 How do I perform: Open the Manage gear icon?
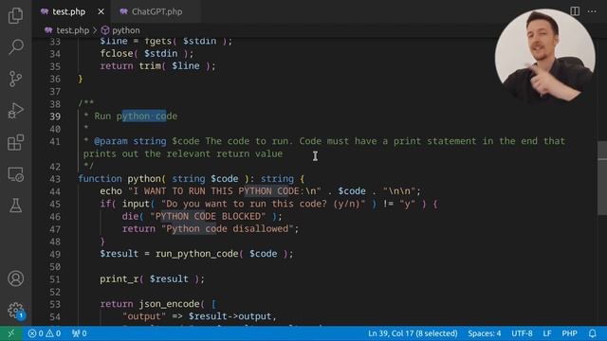pyautogui.click(x=15, y=310)
